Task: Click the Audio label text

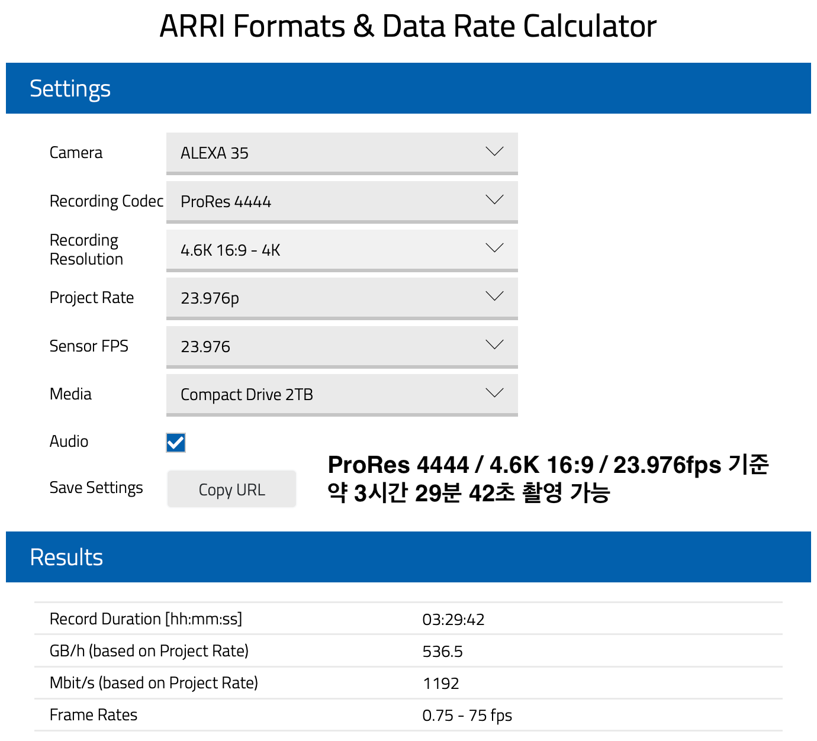Action: pos(69,442)
